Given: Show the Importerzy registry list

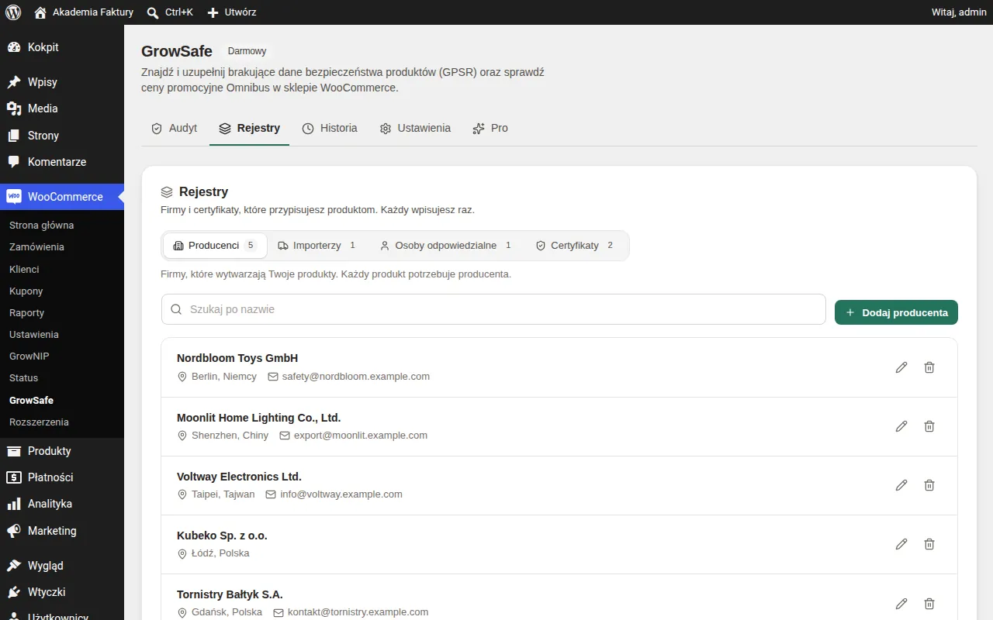Looking at the screenshot, I should pyautogui.click(x=317, y=246).
